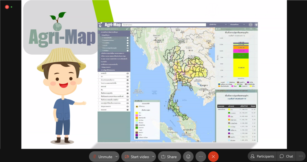Grab the drag handle of ขอบเขต layer
The height and width of the screenshot is (162, 307).
[99, 110]
